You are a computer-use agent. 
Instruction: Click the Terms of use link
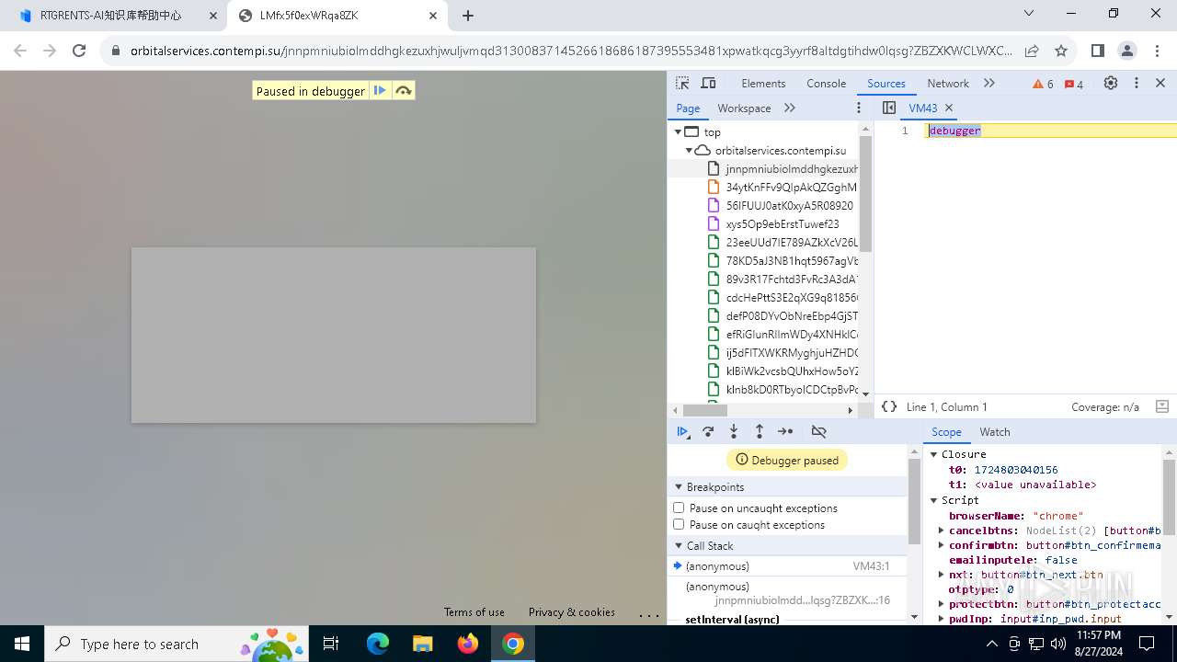coord(474,612)
